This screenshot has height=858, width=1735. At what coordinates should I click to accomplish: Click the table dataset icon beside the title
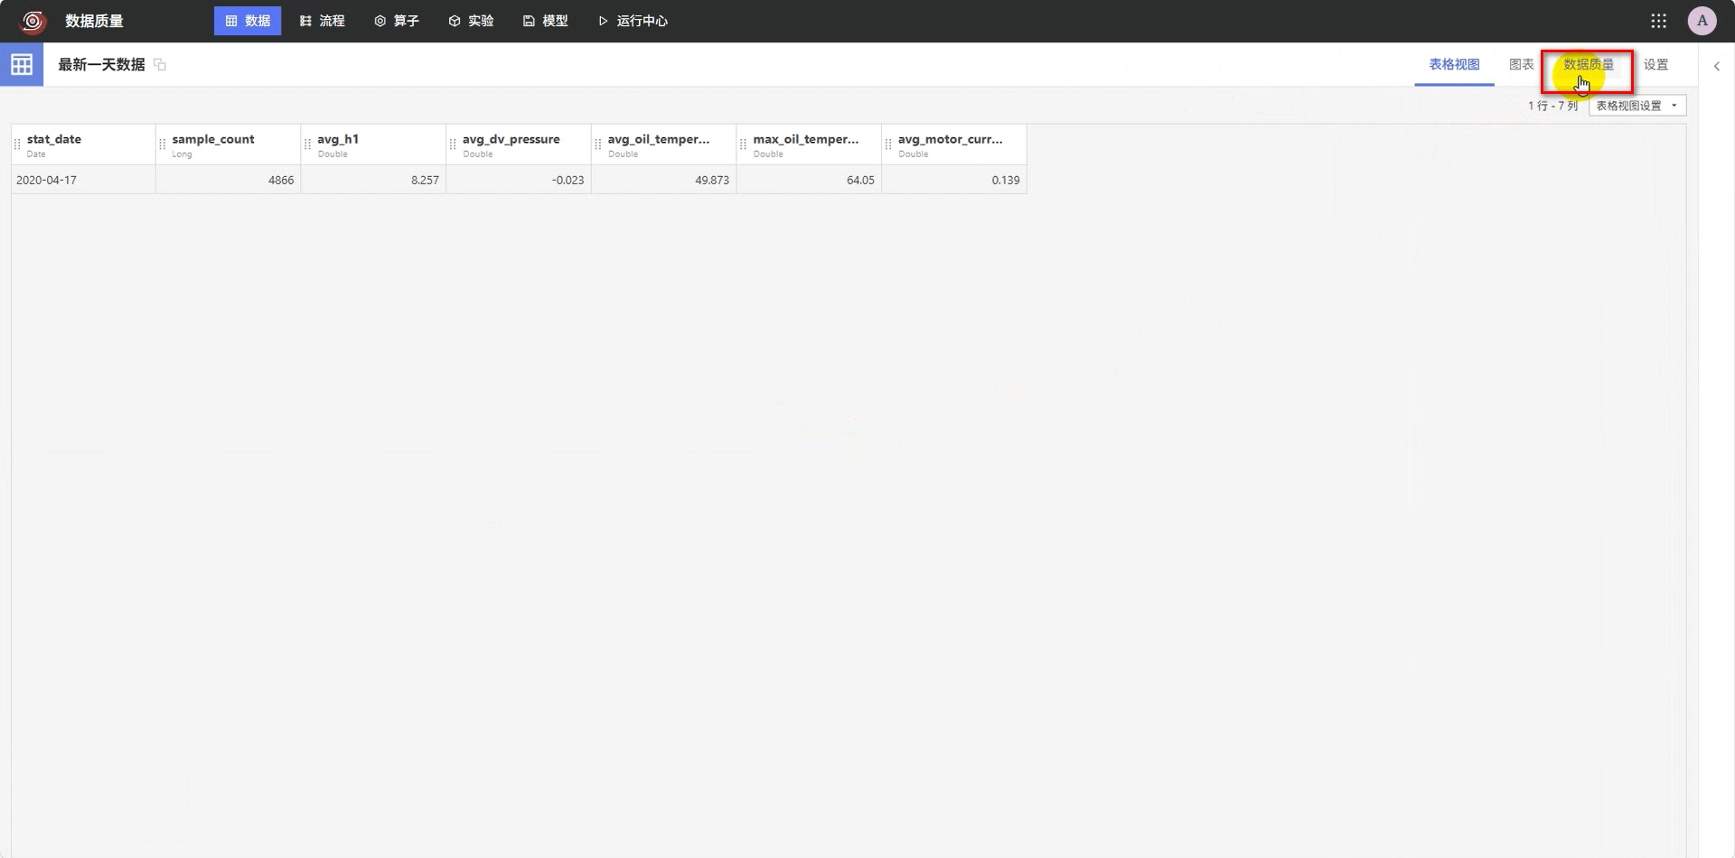(x=22, y=64)
